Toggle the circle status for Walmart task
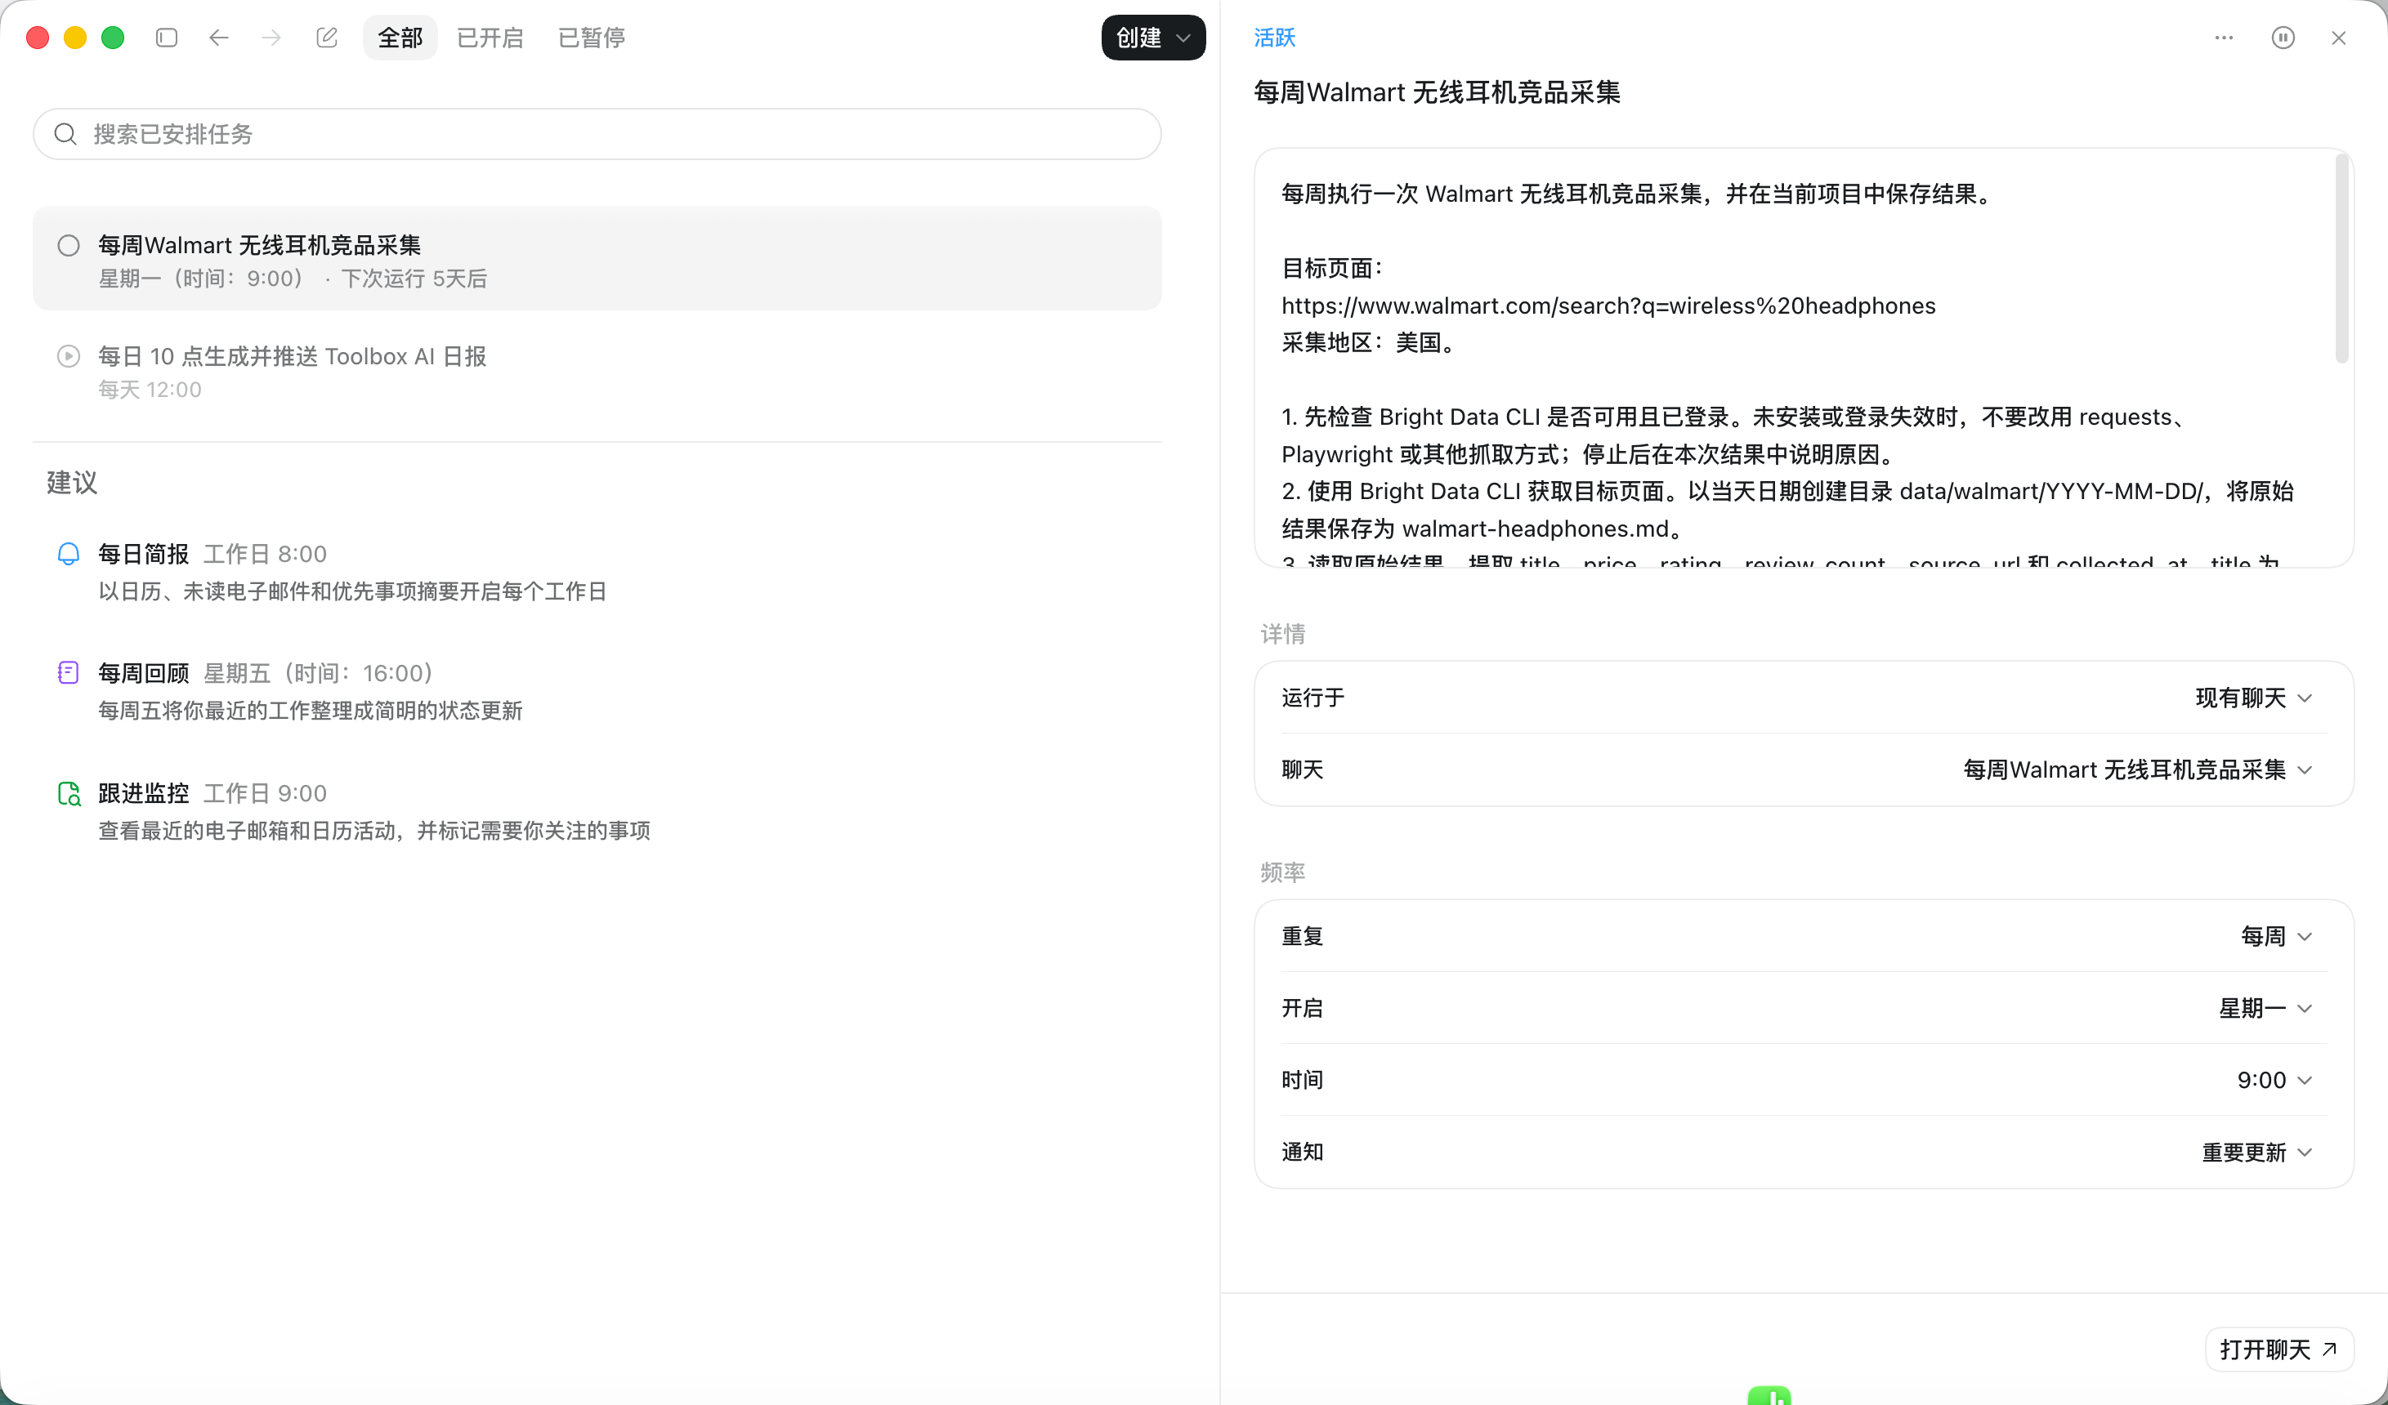2388x1405 pixels. coord(68,245)
